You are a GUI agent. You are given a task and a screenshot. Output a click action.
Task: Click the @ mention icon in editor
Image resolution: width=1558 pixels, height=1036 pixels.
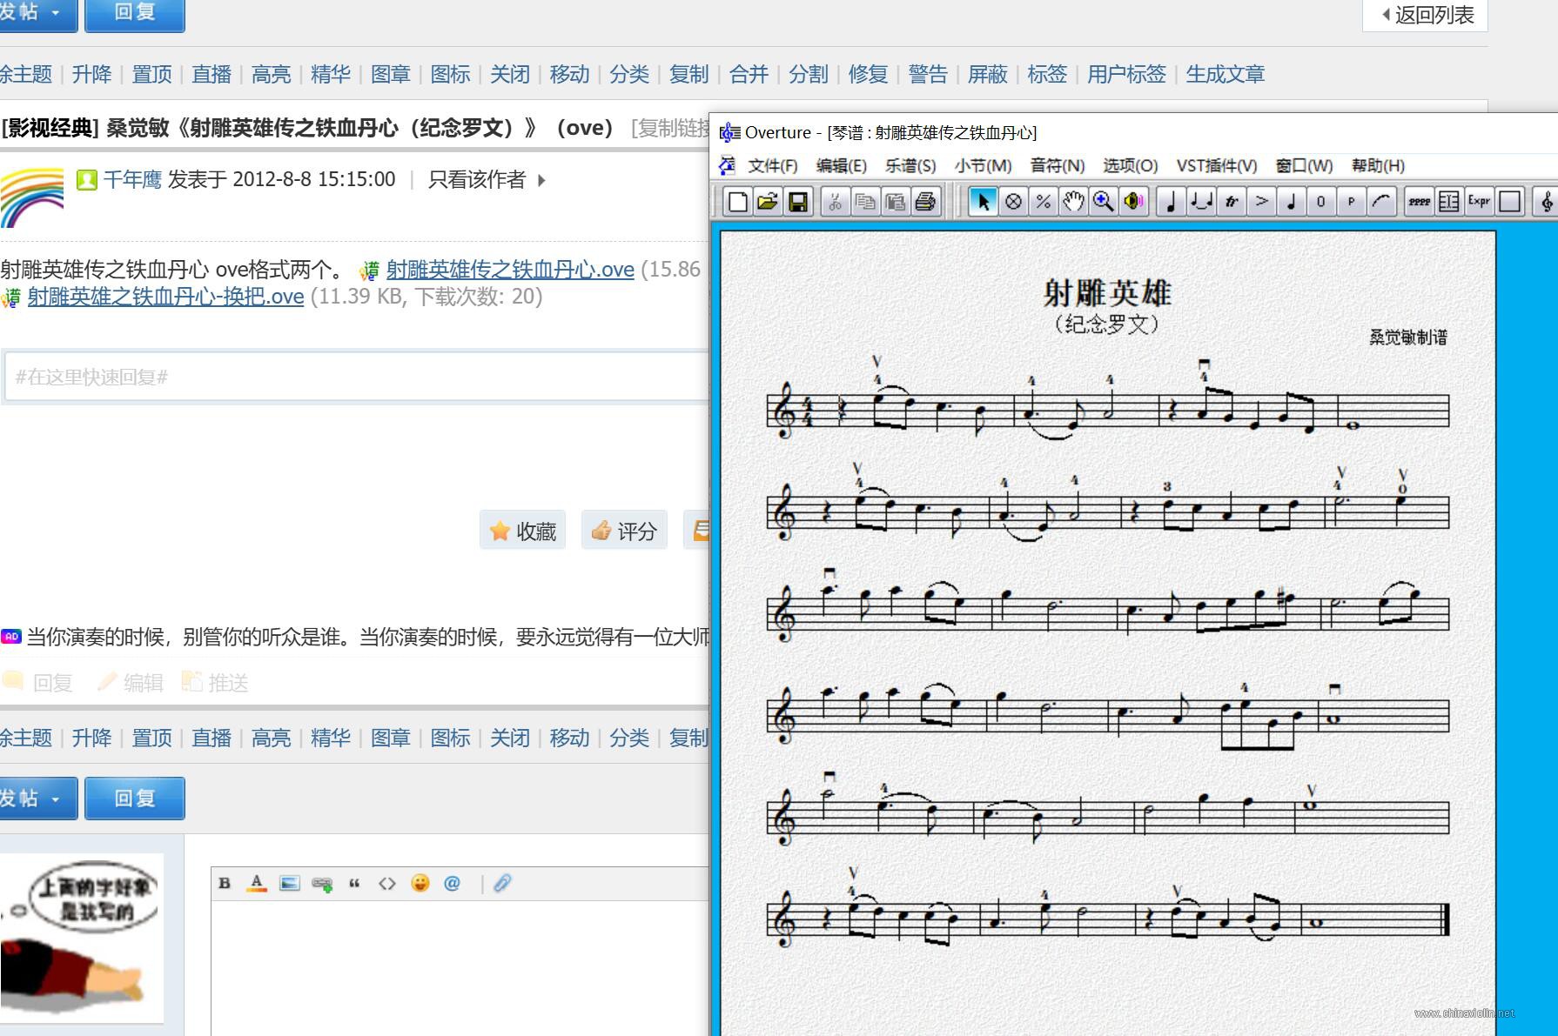pos(452,883)
